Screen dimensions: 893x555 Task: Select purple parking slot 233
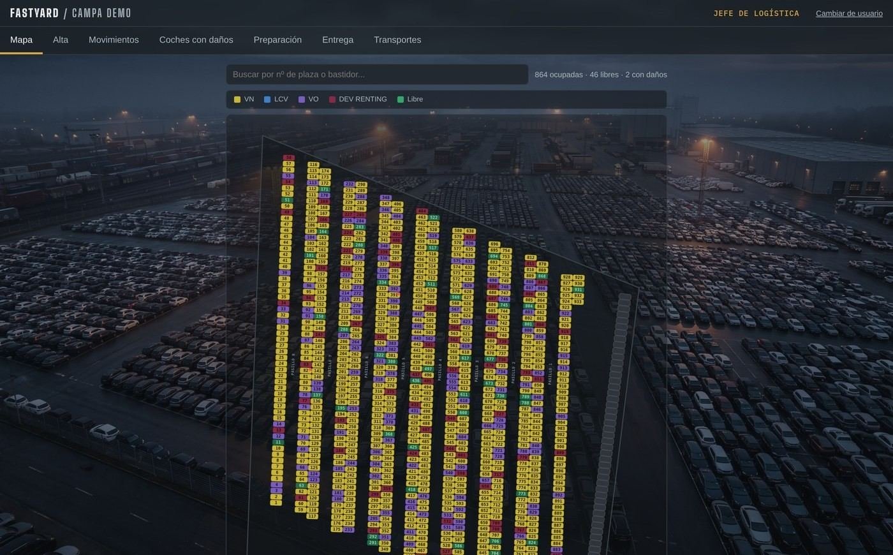pos(349,530)
